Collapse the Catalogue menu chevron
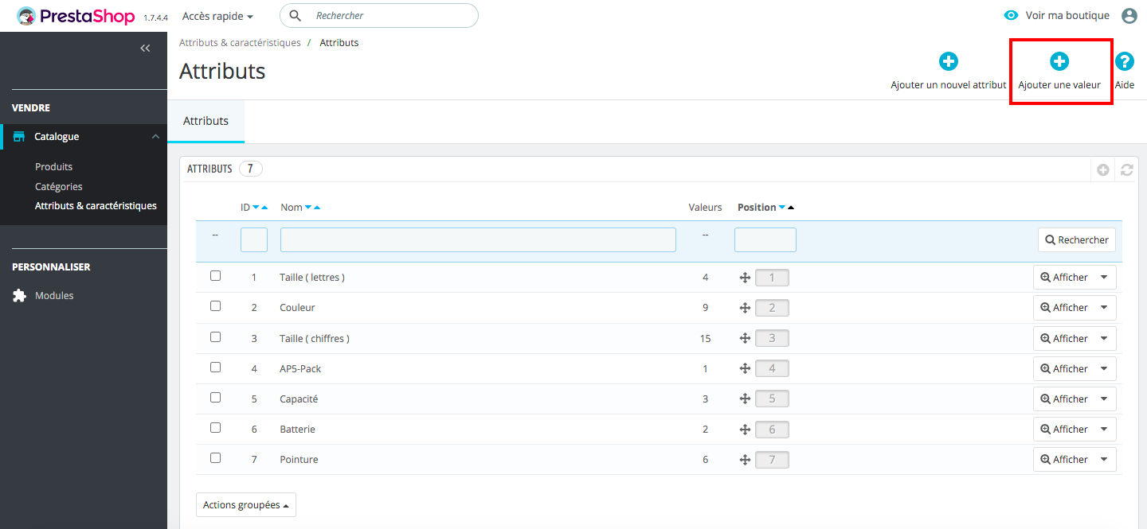The height and width of the screenshot is (529, 1147). click(x=155, y=137)
